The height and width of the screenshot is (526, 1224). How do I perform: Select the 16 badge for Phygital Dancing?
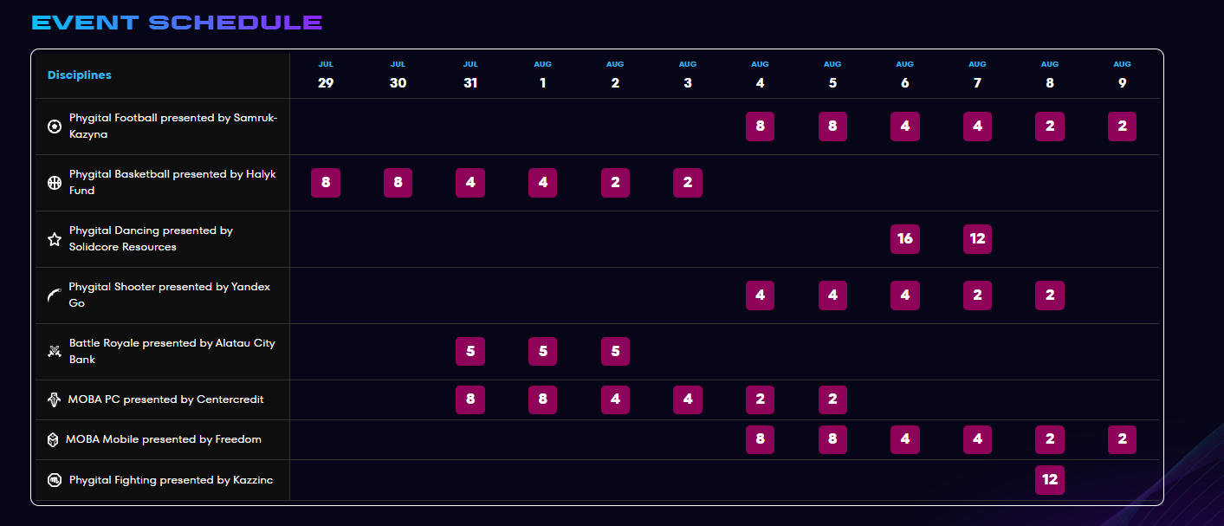905,239
